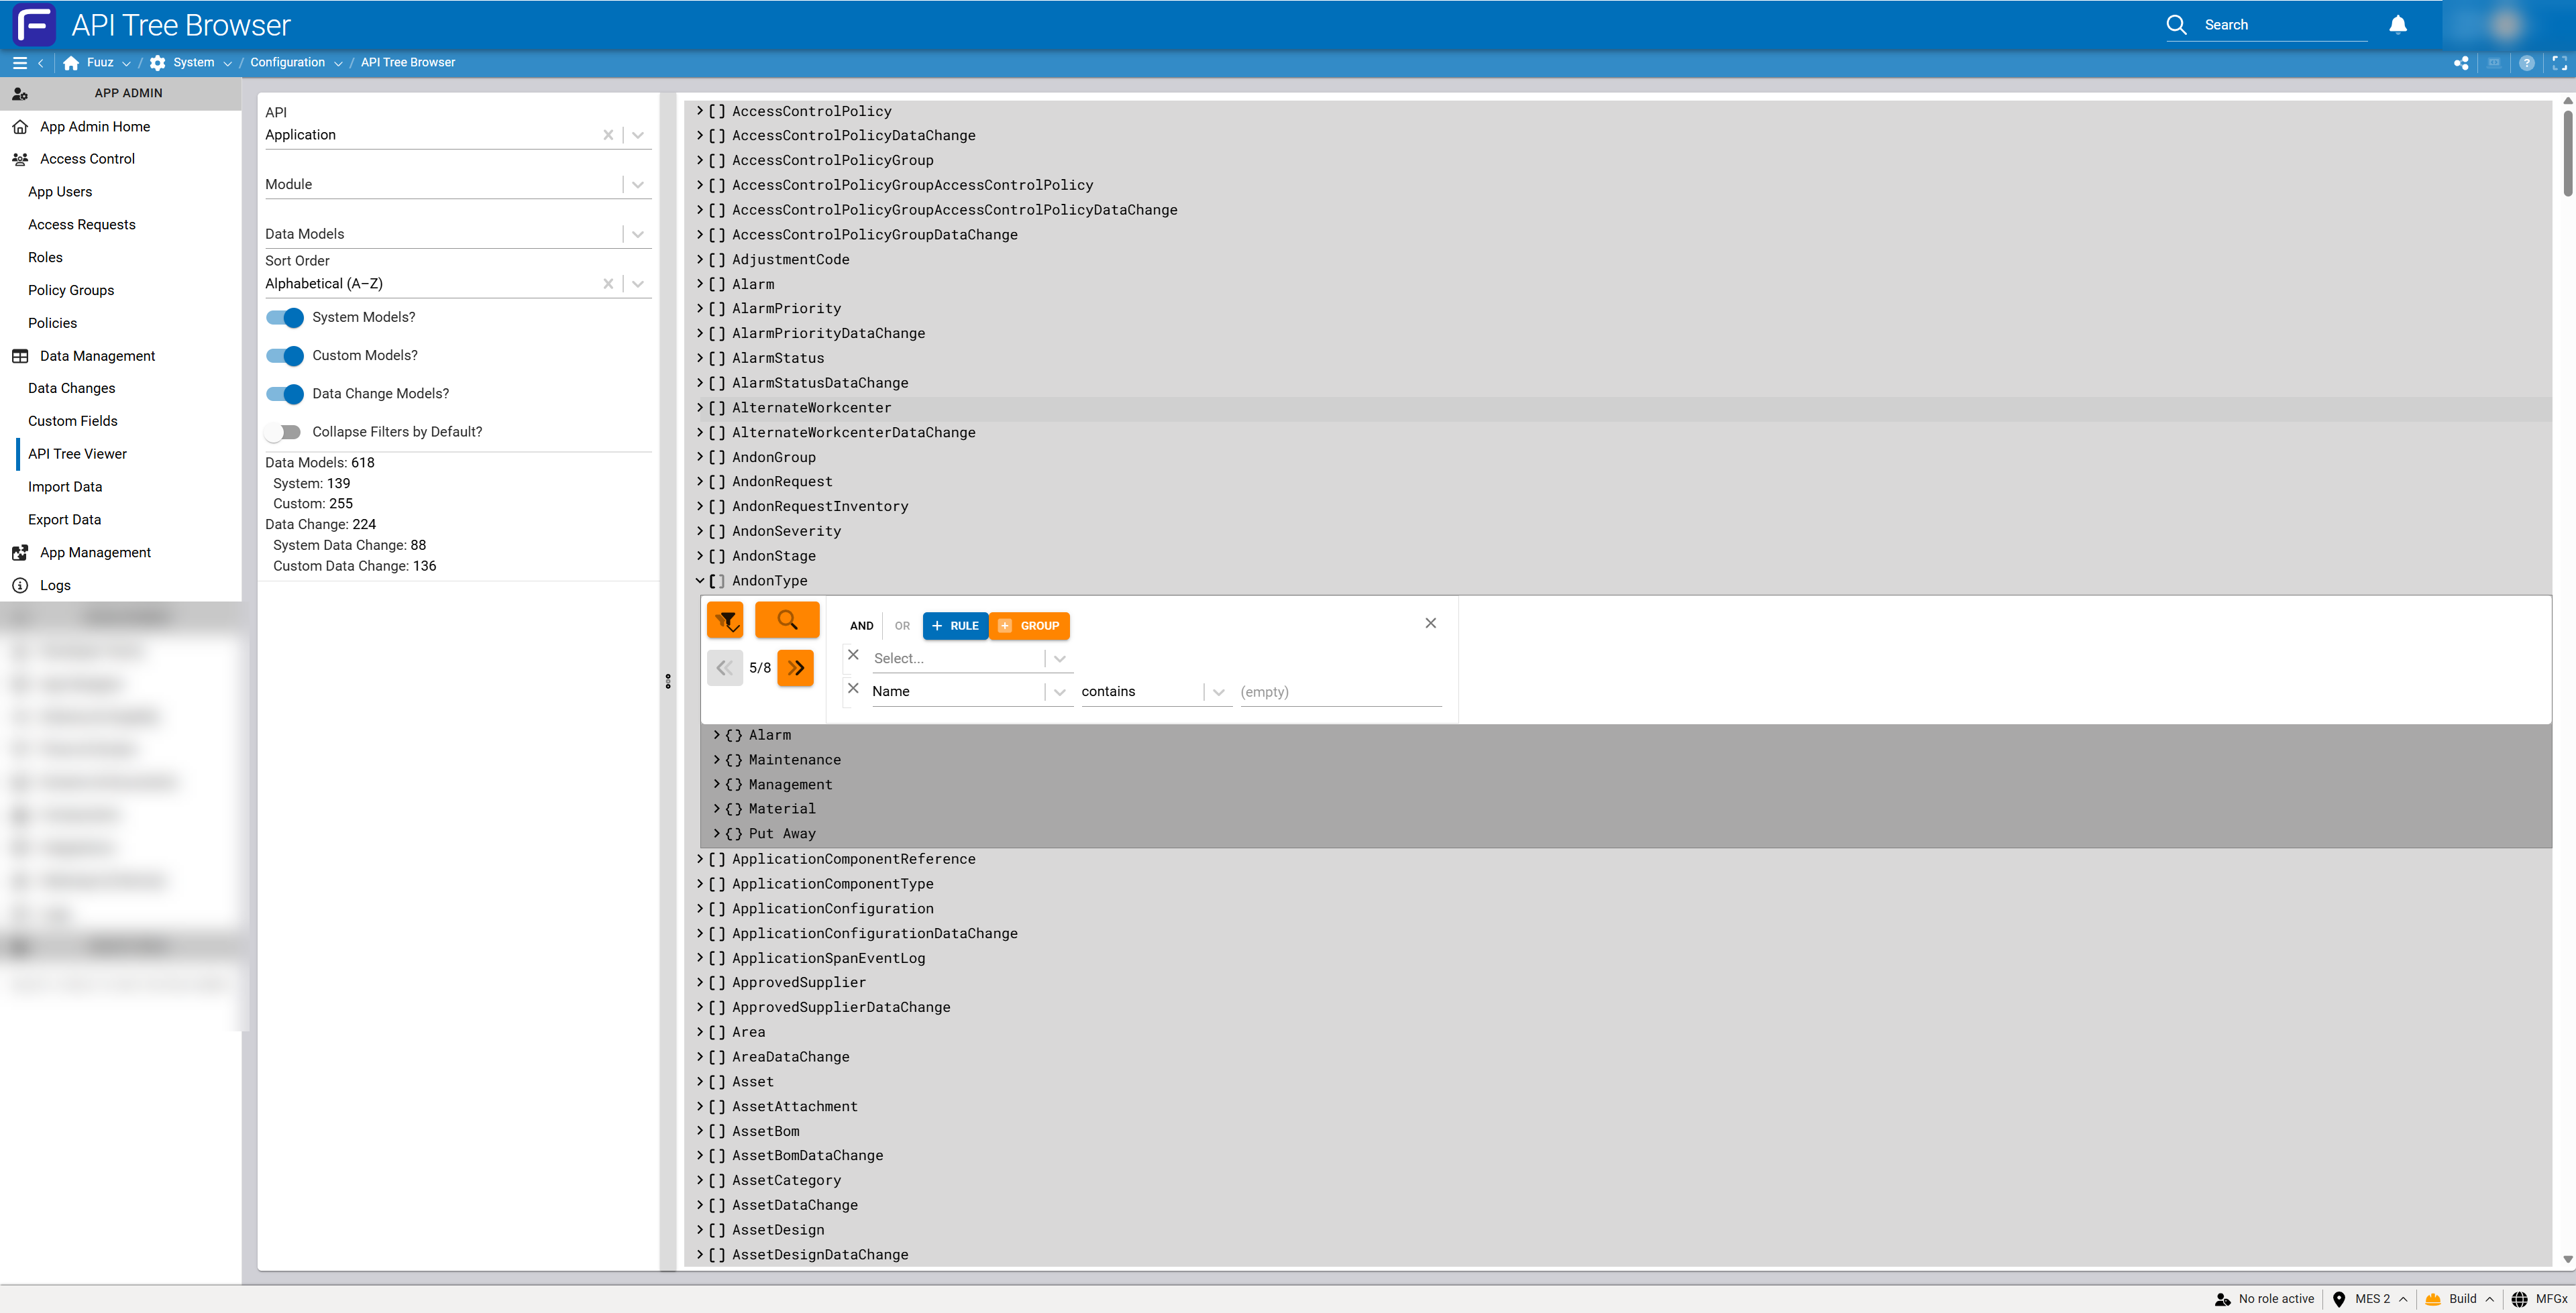Open the notifications bell
This screenshot has width=2576, height=1313.
(x=2398, y=25)
